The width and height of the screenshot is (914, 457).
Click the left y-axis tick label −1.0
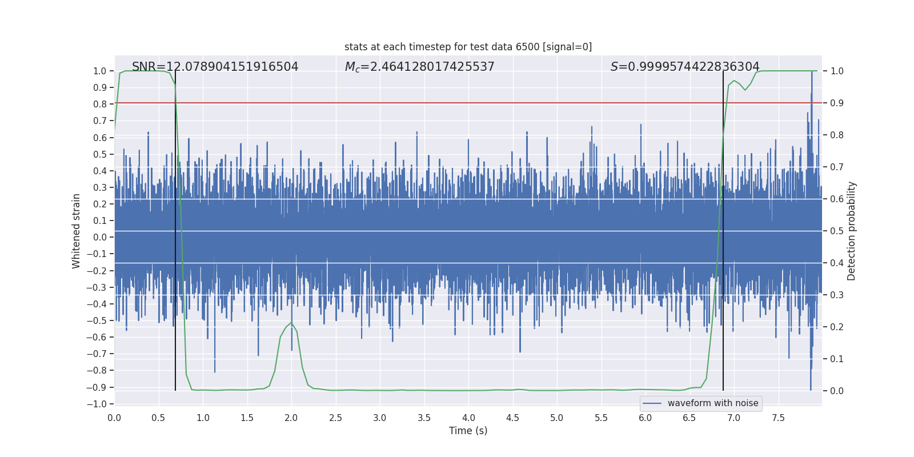pos(99,404)
